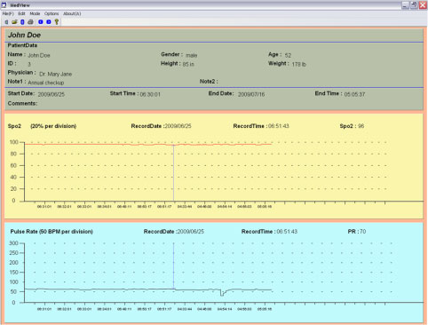This screenshot has height=325, width=428.
Task: Select the Note1 value 'Annual checkup'
Action: [x=46, y=83]
